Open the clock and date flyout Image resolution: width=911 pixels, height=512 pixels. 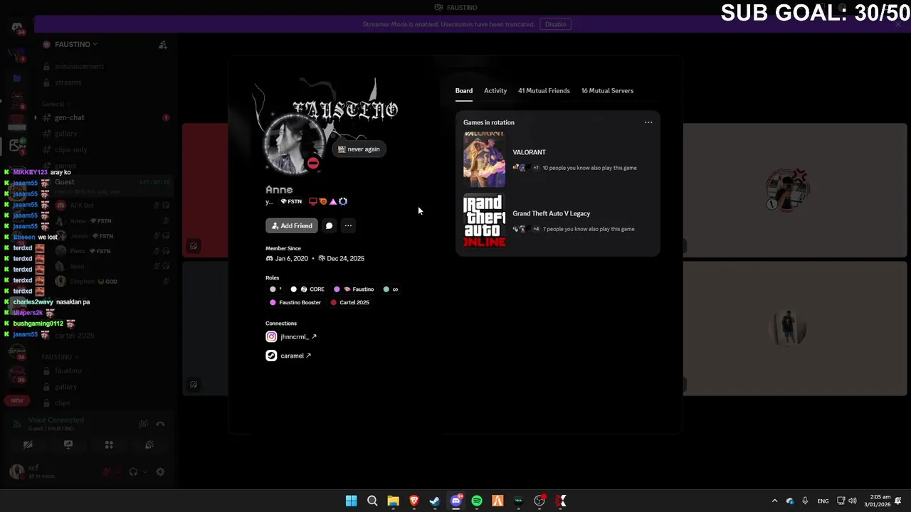coord(876,501)
